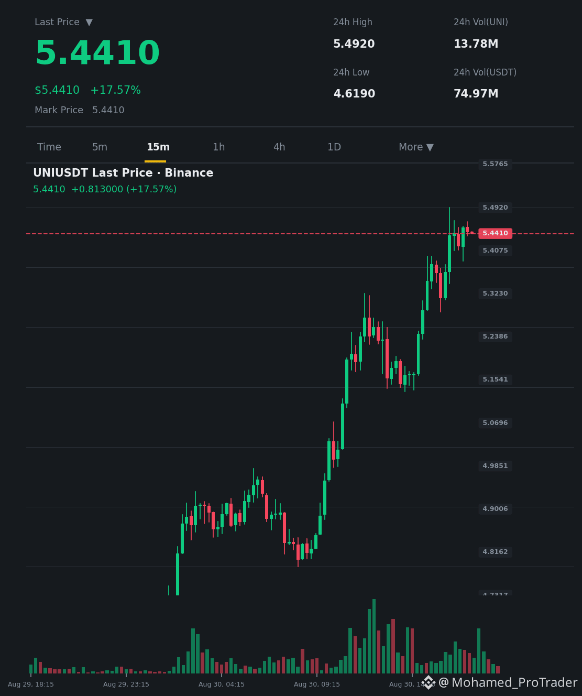
Task: Switch to the 1h interval tab
Action: tap(218, 147)
